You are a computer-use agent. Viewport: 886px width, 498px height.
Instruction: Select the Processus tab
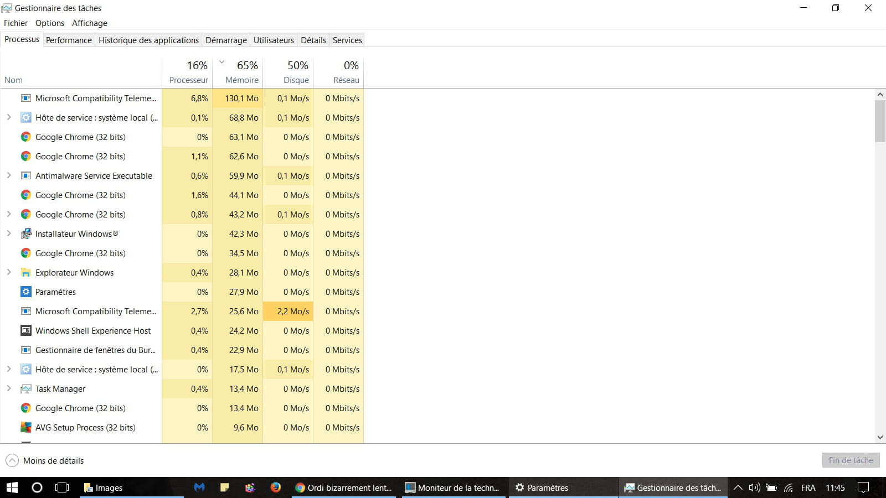click(x=22, y=39)
